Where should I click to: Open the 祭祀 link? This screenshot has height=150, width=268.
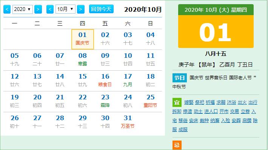(x=199, y=102)
